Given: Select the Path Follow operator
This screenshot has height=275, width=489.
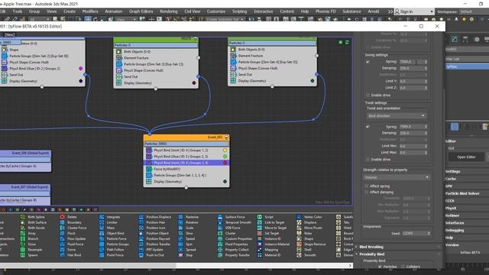Looking at the screenshot, I should (x=112, y=250).
